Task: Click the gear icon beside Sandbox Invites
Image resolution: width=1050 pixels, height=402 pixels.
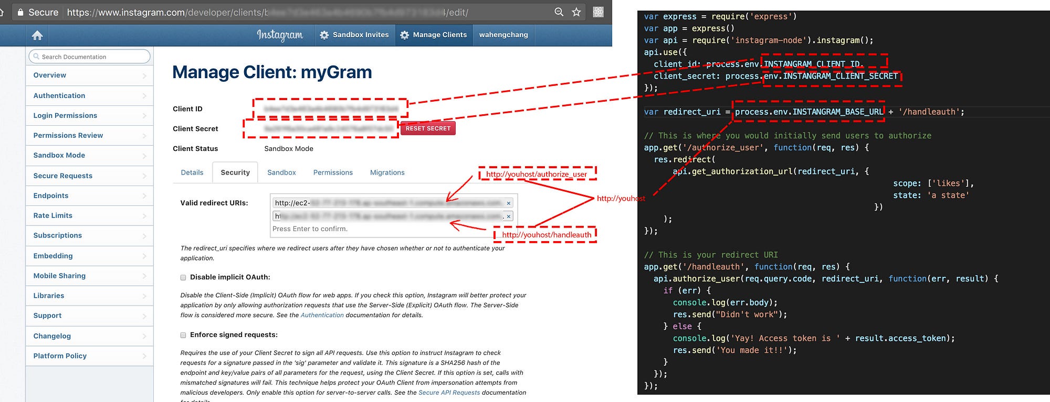Action: coord(324,35)
